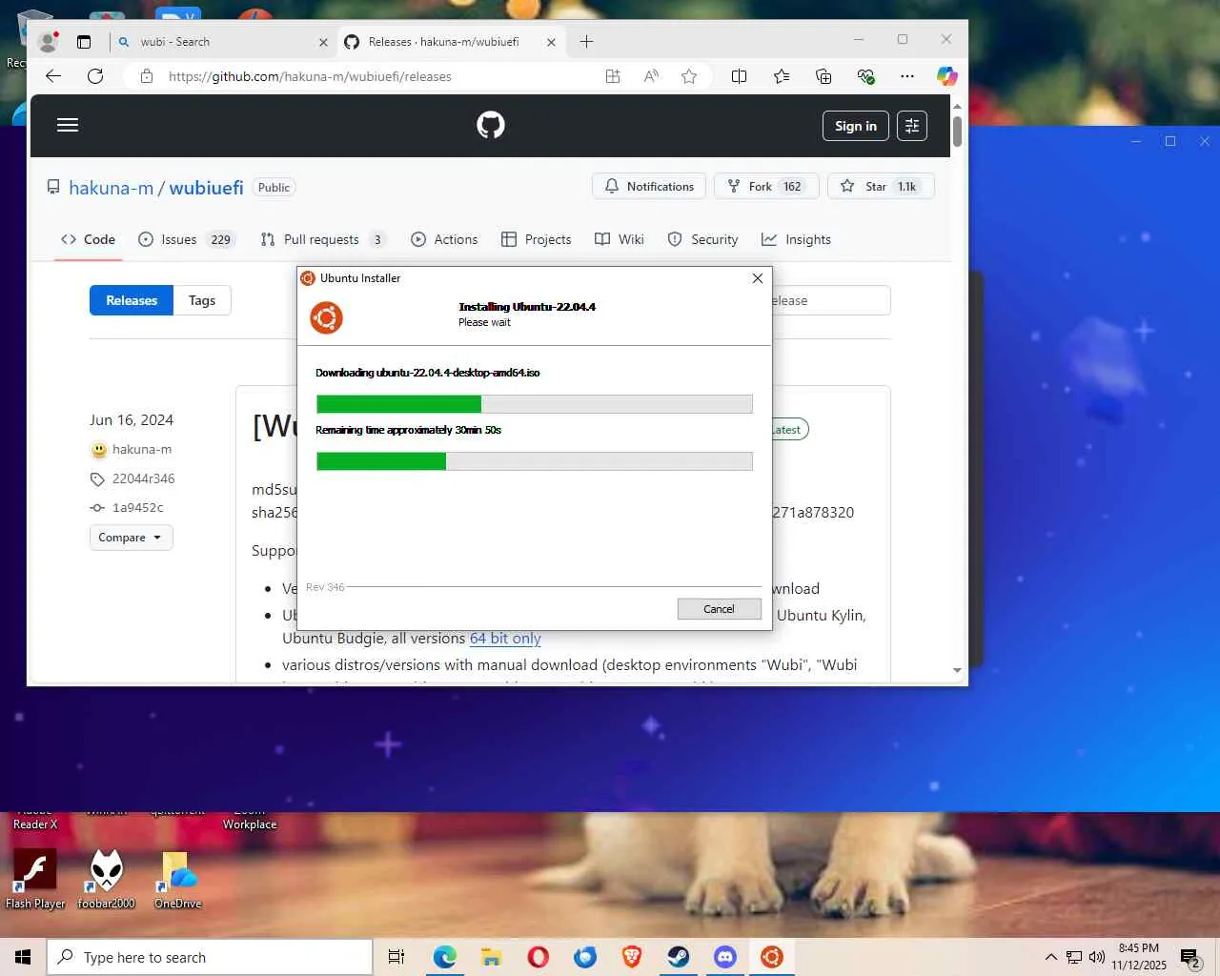Open the Insights tab
This screenshot has width=1220, height=976.
(x=797, y=239)
